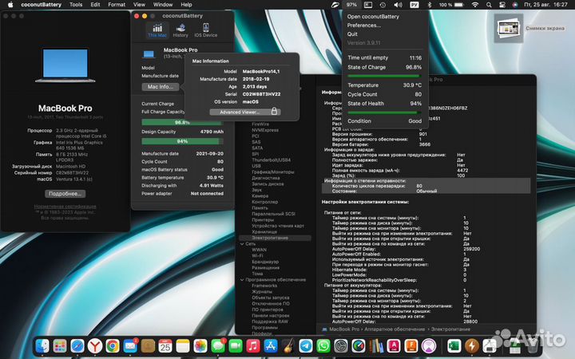Collapse Программное обеспечение section in sidebar

242,280
